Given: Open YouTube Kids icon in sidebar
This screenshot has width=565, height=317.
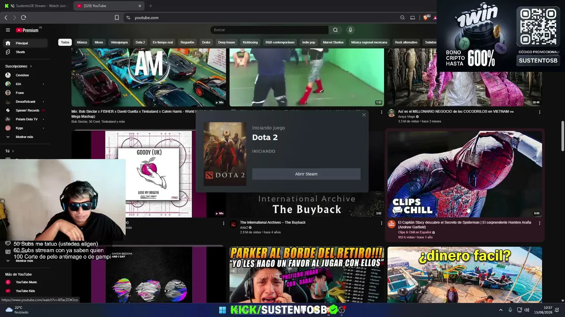Looking at the screenshot, I should tap(8, 291).
